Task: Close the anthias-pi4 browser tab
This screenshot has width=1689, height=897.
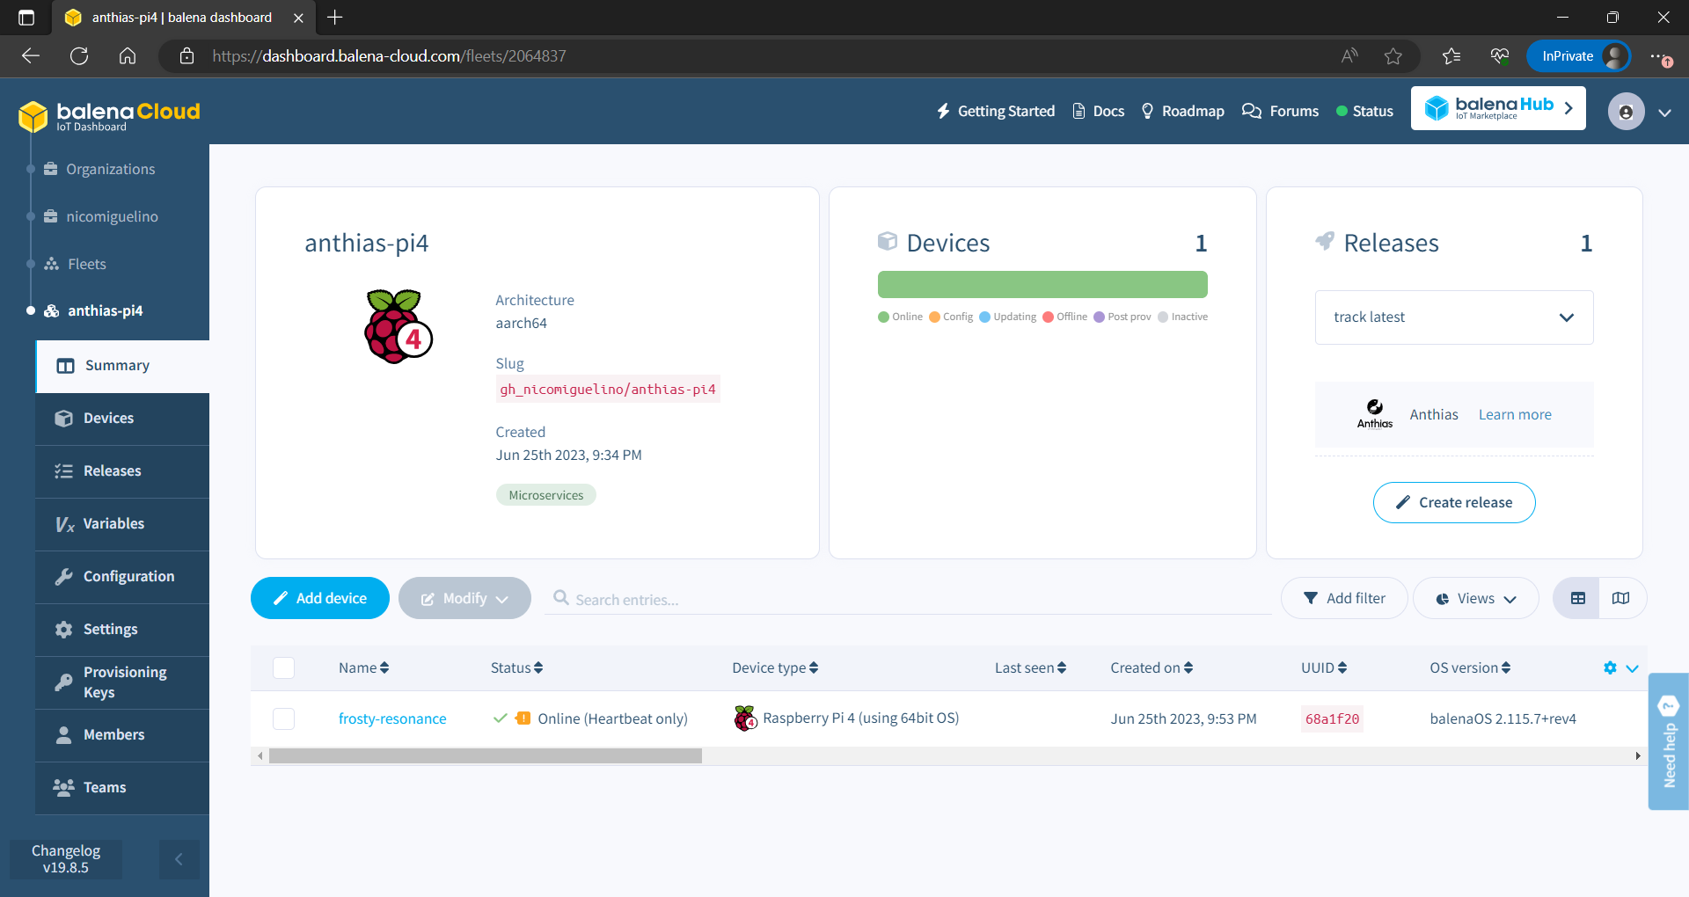Action: 298,18
